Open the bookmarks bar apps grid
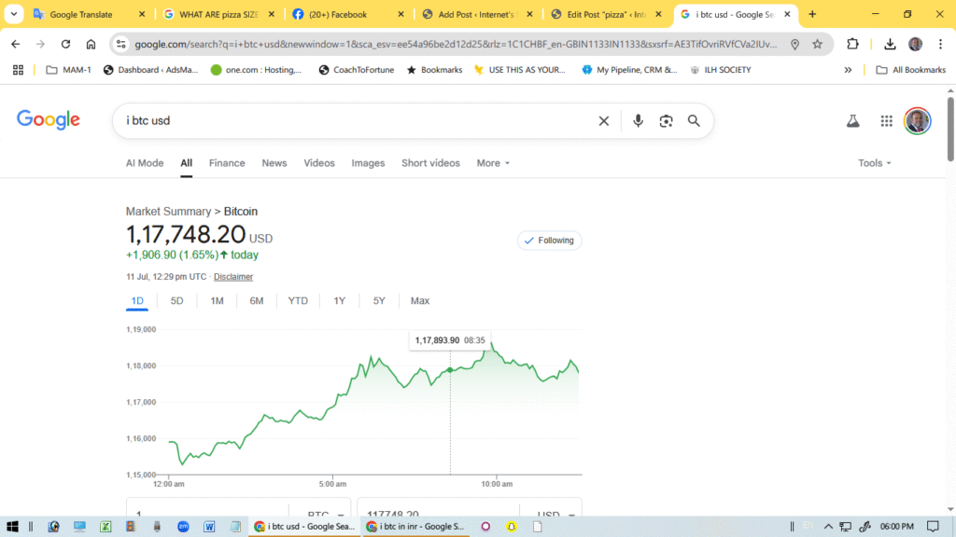This screenshot has width=956, height=537. (x=18, y=70)
